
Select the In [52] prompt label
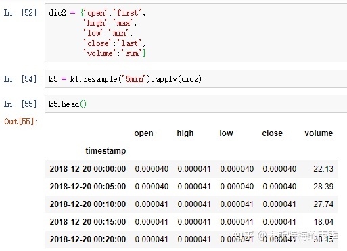click(x=22, y=13)
